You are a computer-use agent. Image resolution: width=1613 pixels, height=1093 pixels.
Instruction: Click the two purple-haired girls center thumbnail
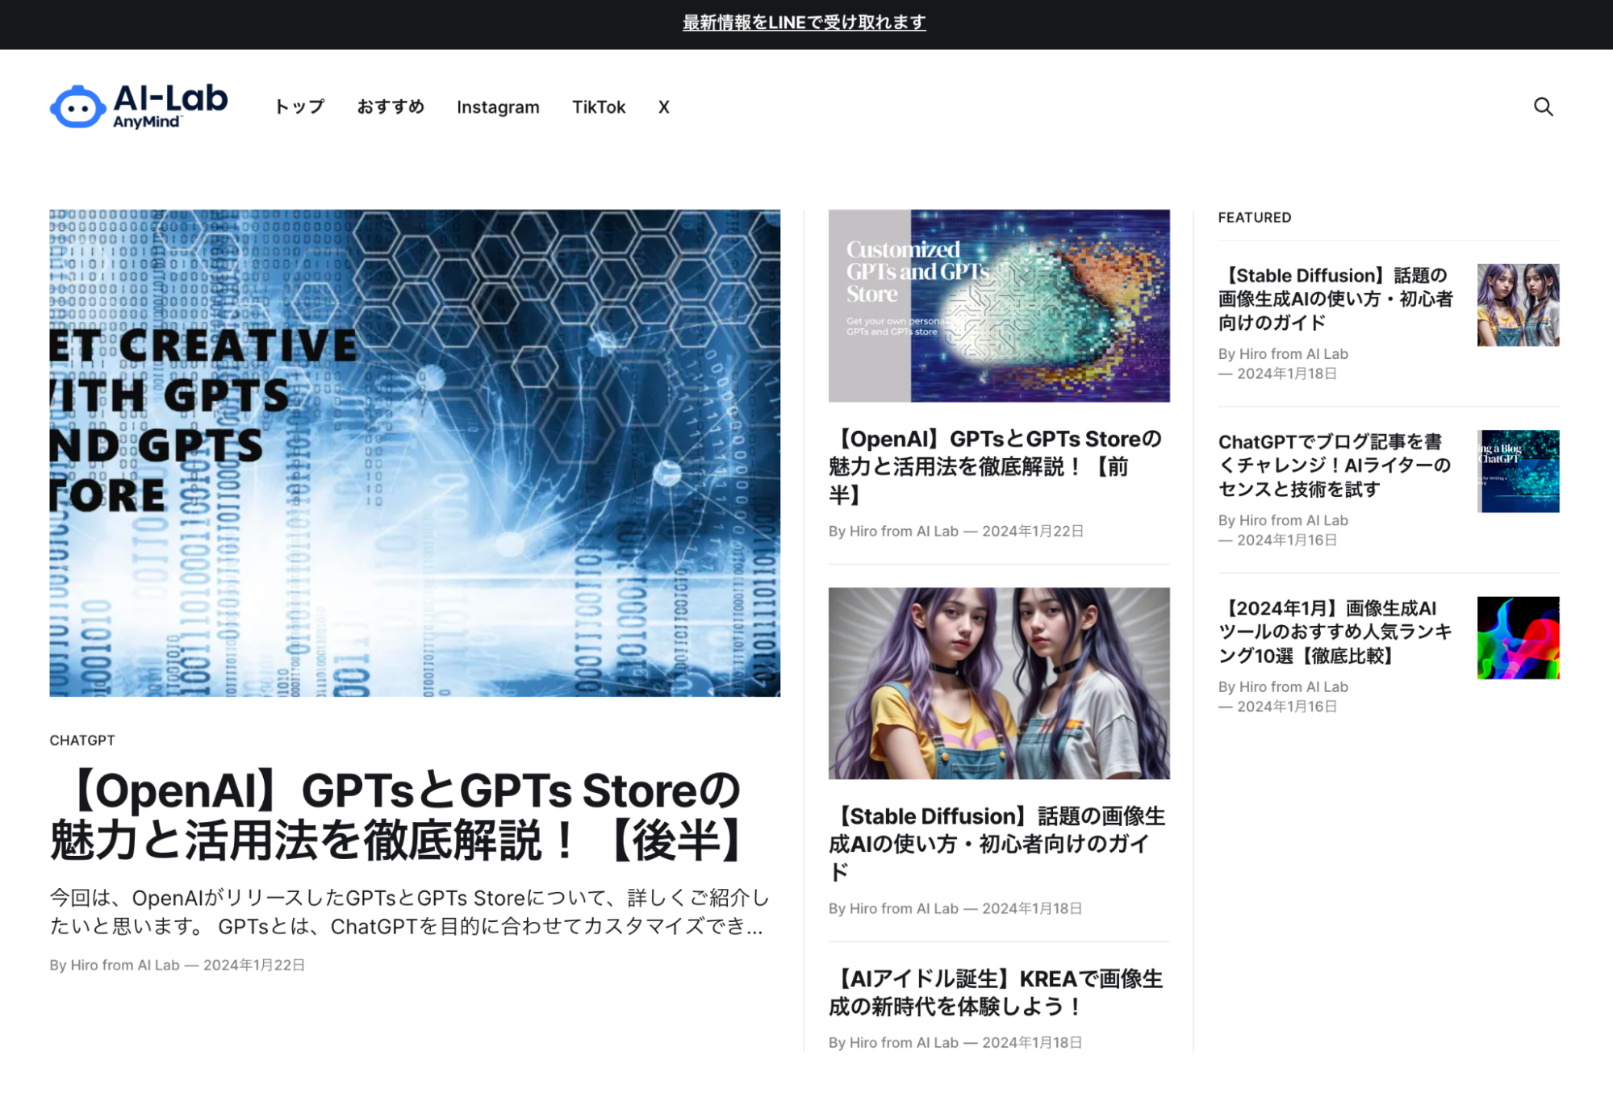pos(999,683)
